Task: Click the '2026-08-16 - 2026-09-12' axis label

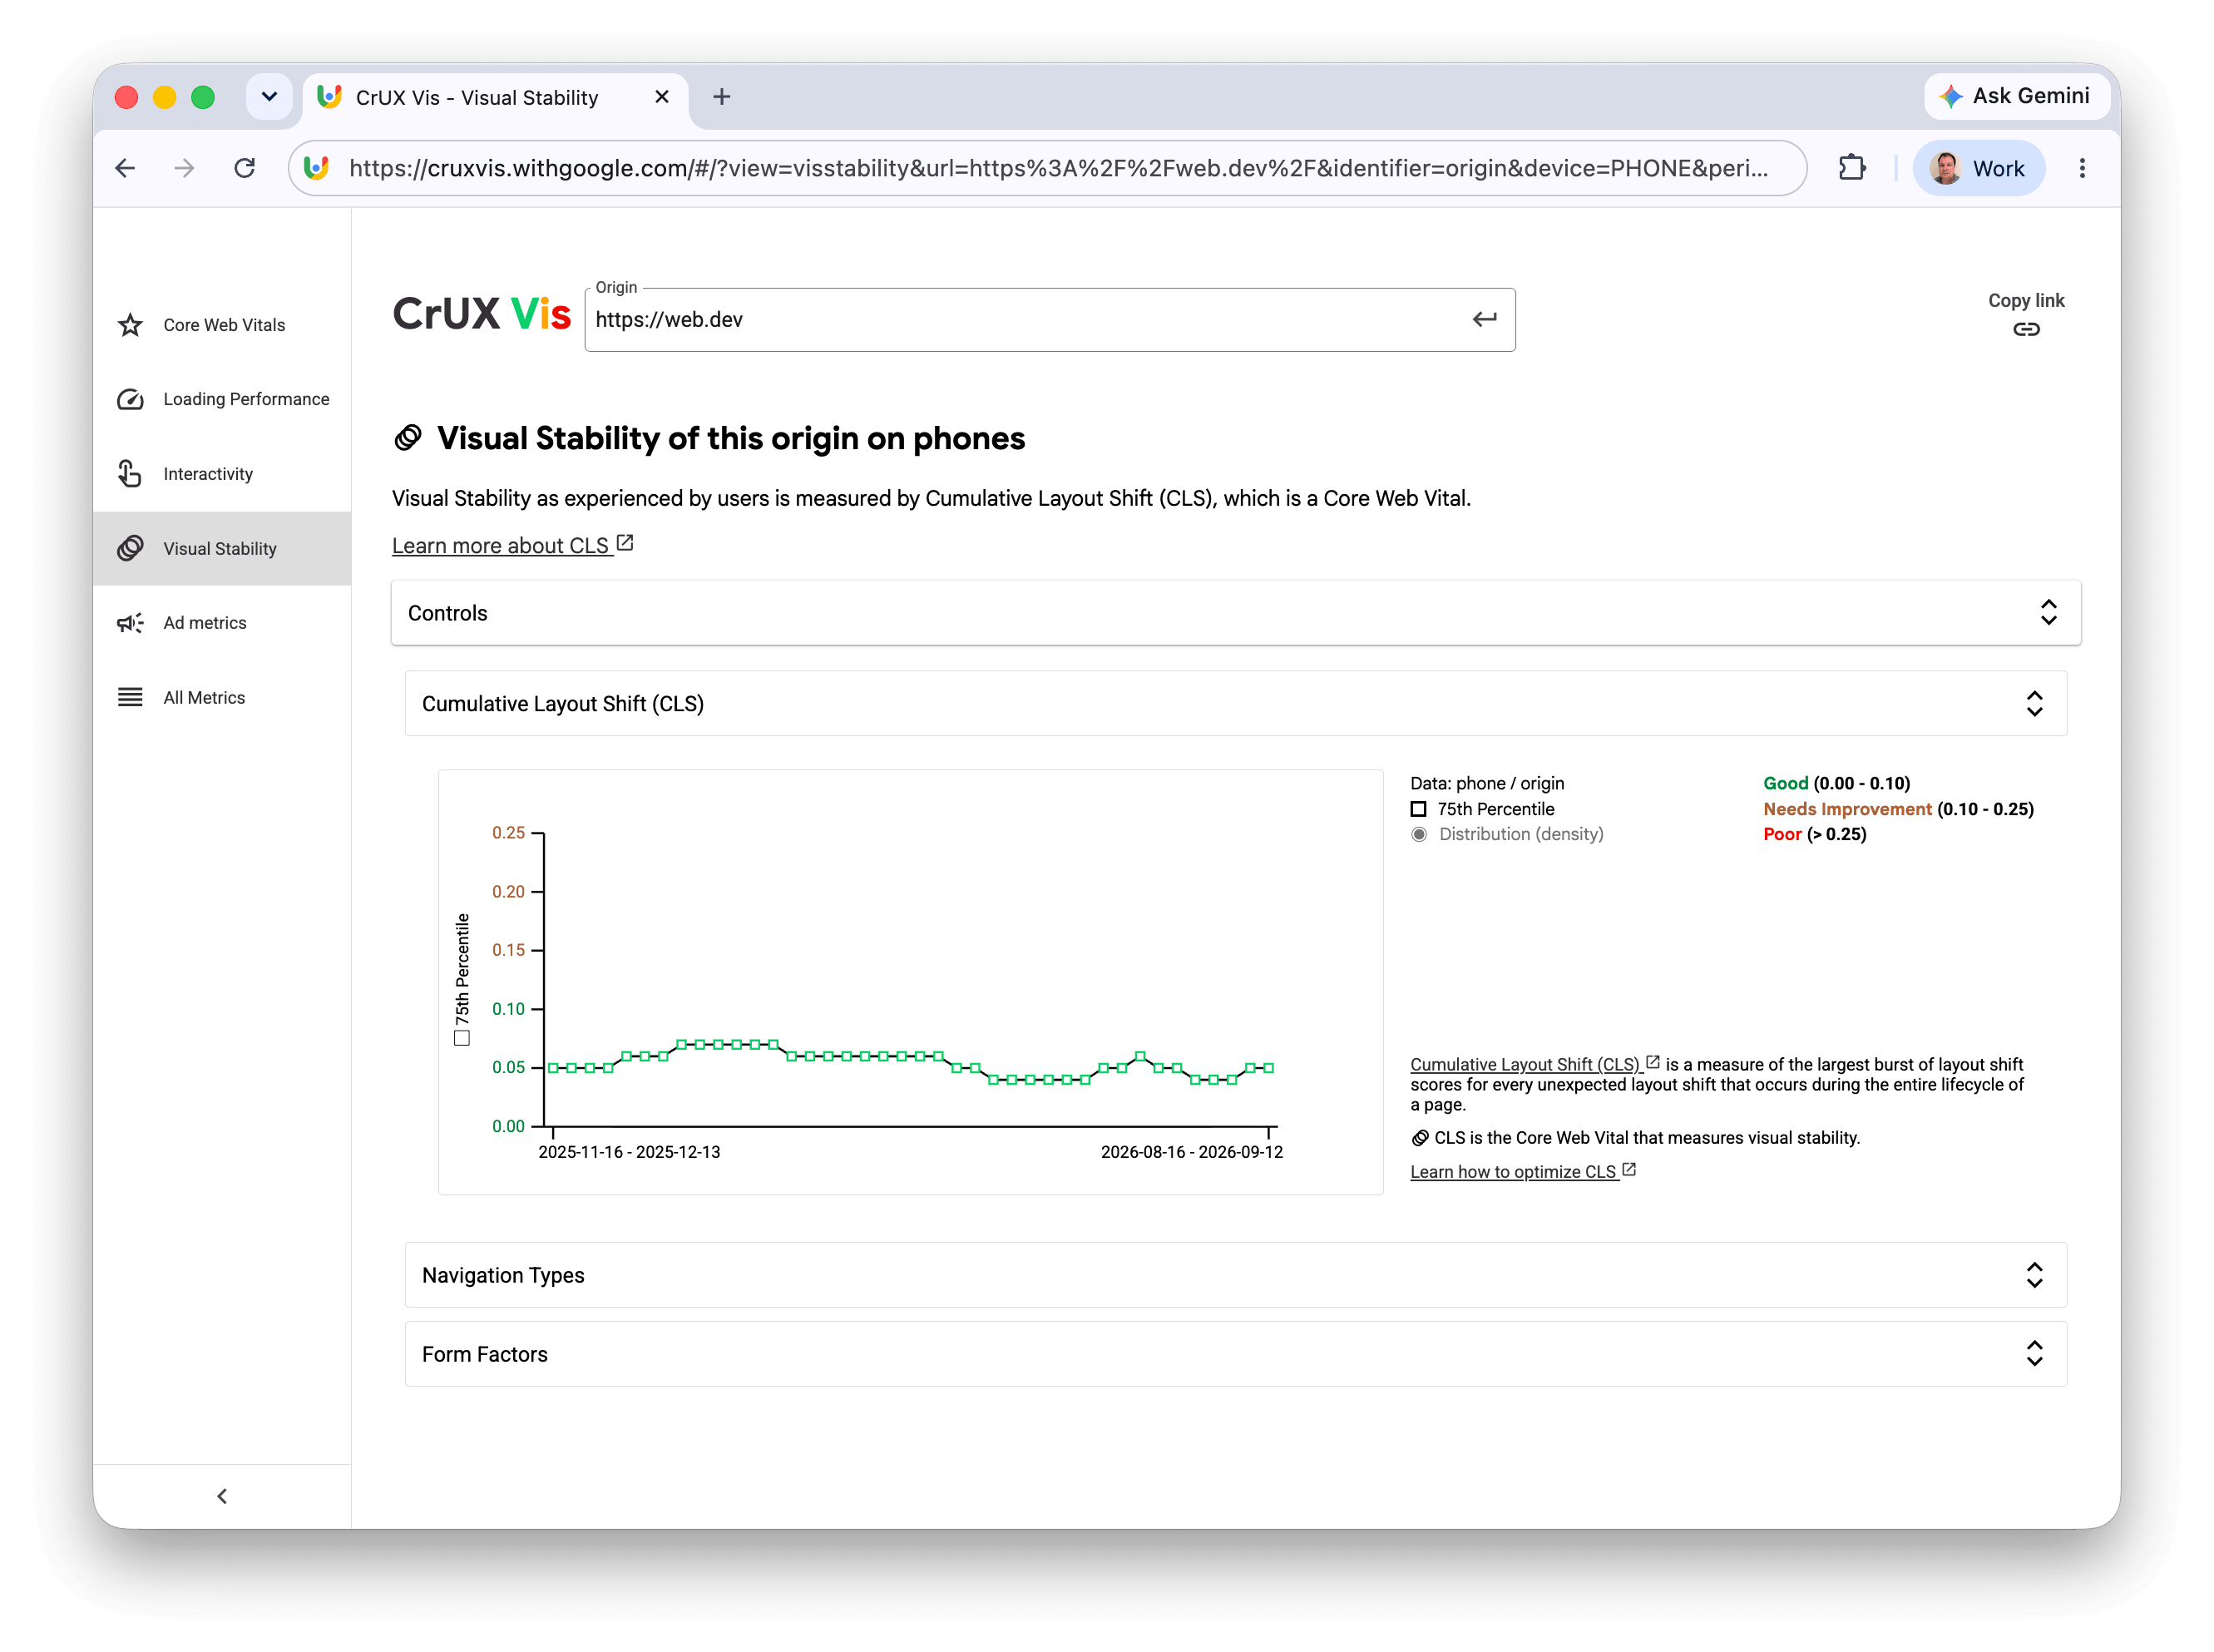Action: 1191,1152
